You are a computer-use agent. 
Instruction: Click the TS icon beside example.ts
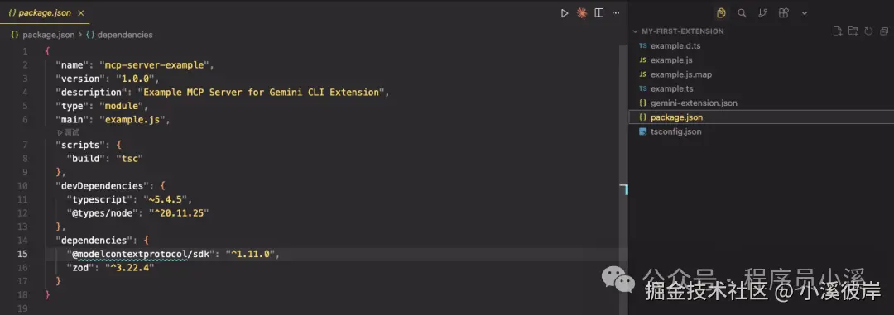(x=642, y=88)
